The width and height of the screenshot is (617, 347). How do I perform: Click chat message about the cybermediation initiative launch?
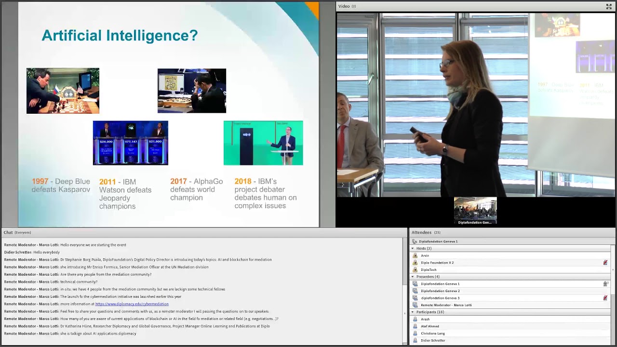[x=93, y=297]
